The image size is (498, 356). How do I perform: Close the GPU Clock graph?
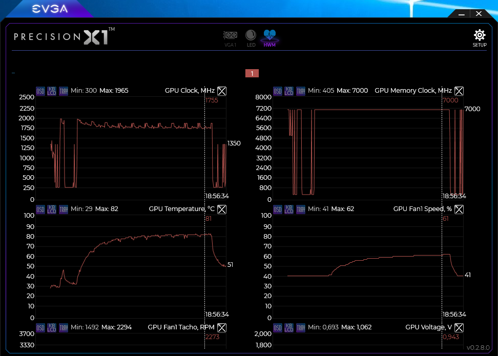click(222, 91)
